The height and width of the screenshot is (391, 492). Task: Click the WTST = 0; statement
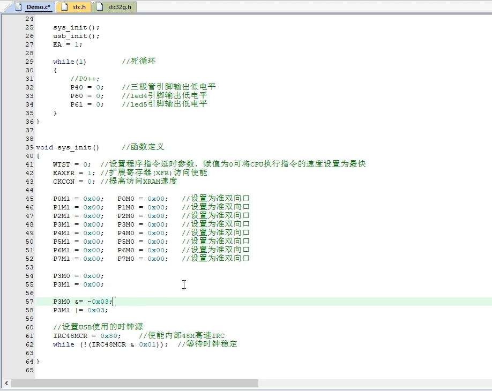click(x=72, y=164)
